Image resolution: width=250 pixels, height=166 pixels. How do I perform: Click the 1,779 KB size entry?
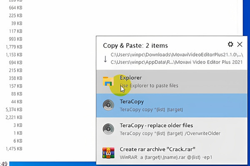[14, 47]
